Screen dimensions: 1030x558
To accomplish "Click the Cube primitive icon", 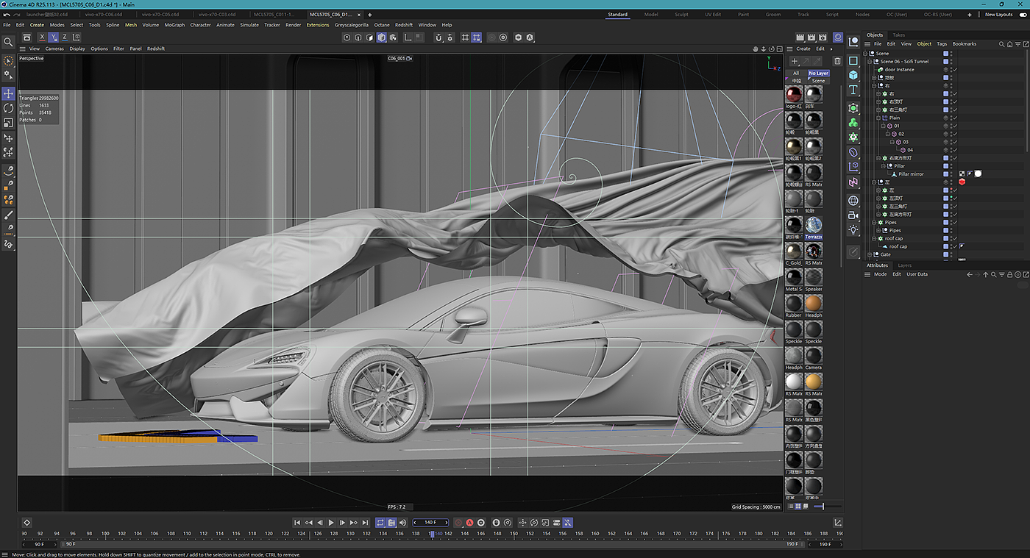I will tap(853, 75).
